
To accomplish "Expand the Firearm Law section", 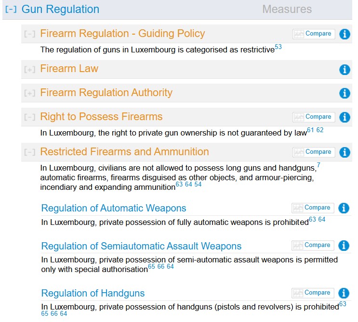I will tap(30, 70).
